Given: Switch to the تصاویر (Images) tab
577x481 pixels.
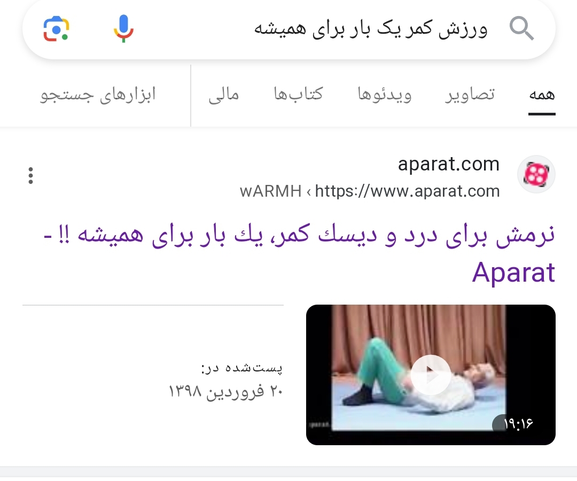Looking at the screenshot, I should click(470, 95).
